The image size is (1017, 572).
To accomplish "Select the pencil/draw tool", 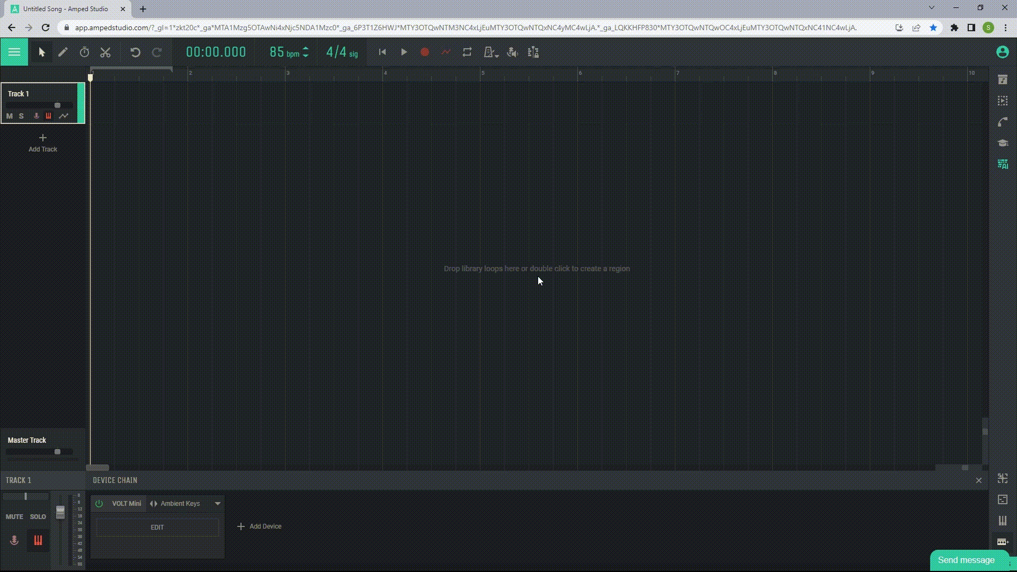I will (62, 52).
